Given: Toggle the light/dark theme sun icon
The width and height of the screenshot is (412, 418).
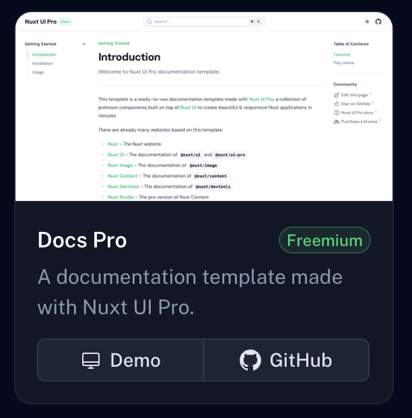Looking at the screenshot, I should pyautogui.click(x=367, y=22).
